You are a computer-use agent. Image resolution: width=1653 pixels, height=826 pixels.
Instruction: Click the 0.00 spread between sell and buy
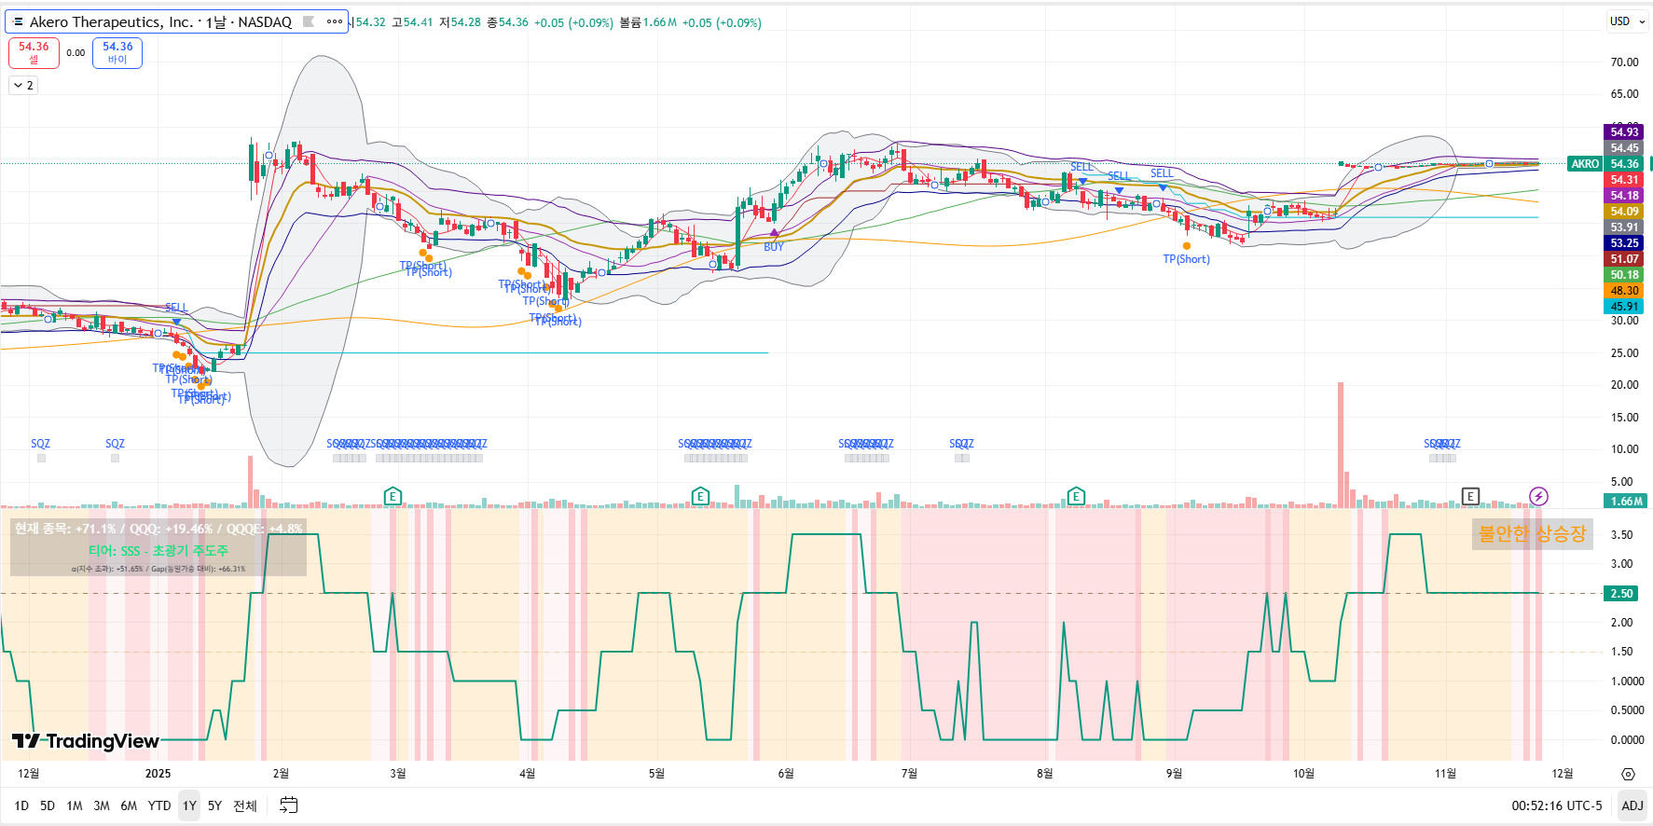[76, 53]
